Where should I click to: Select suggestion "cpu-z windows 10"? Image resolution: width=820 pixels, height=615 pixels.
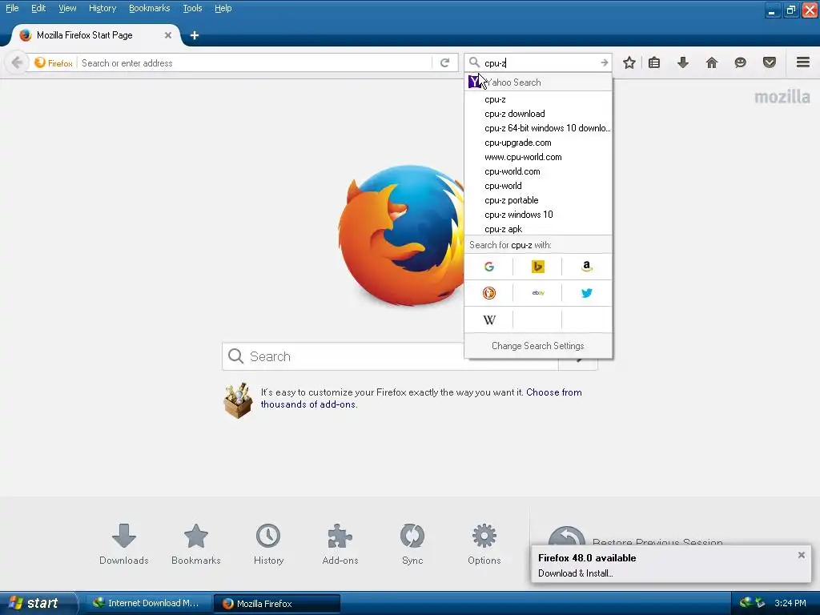click(537, 215)
